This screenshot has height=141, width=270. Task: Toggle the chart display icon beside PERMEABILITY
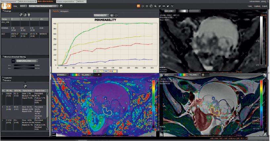(112, 15)
